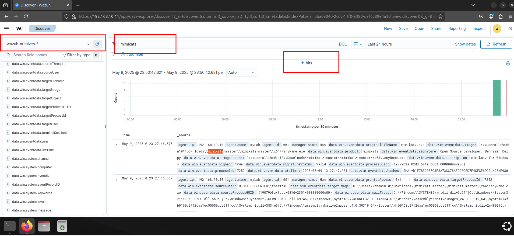Open the Inspect menu item
The image size is (514, 236).
pyautogui.click(x=479, y=29)
